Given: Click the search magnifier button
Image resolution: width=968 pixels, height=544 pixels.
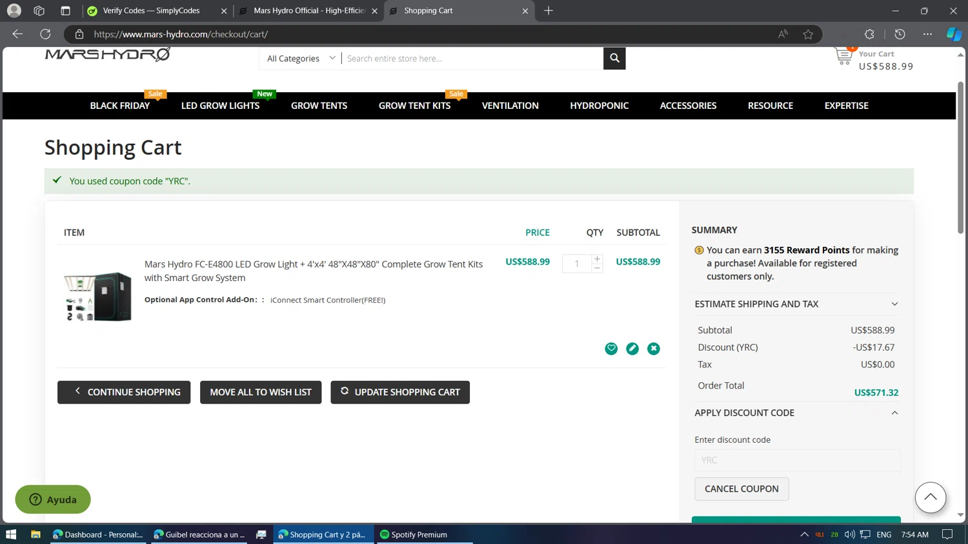Looking at the screenshot, I should (614, 58).
